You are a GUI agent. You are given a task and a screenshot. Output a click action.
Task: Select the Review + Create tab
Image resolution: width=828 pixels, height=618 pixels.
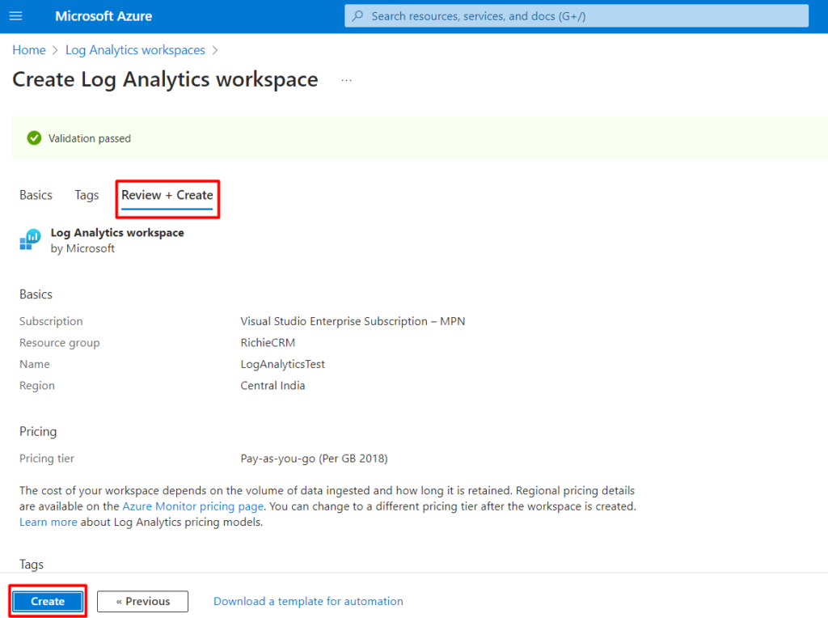pos(167,196)
